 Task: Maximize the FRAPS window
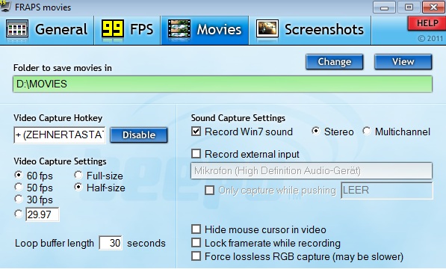point(409,7)
